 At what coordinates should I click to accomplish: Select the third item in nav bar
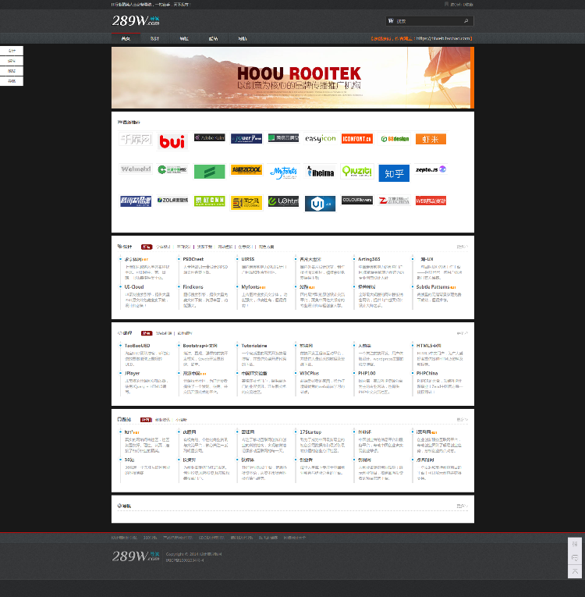click(x=184, y=38)
